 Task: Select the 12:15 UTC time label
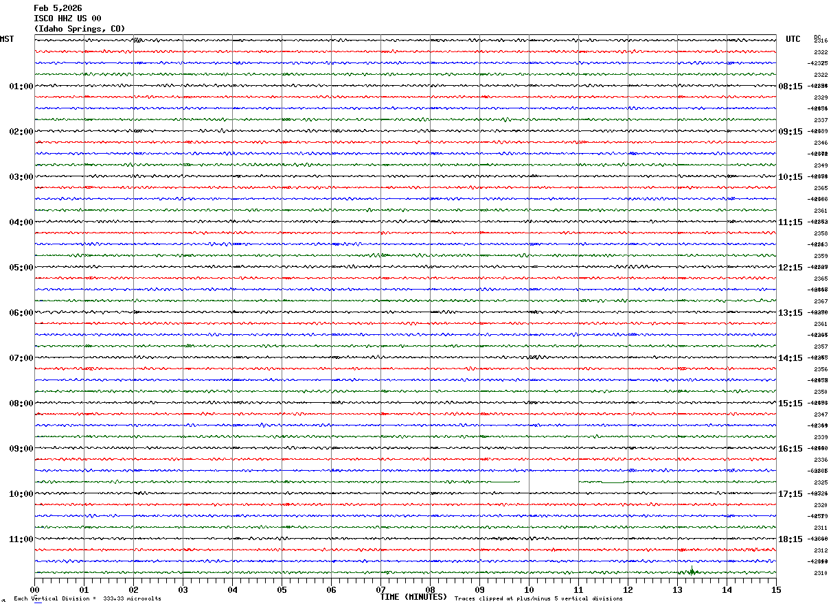pos(790,268)
